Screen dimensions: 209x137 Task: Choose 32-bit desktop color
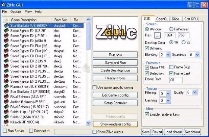coord(184,42)
